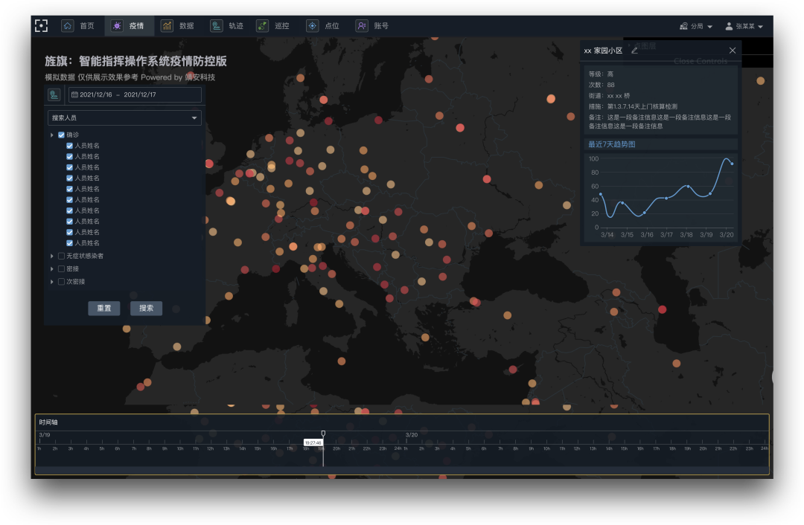Click the trend chart point at 3/14

point(601,194)
